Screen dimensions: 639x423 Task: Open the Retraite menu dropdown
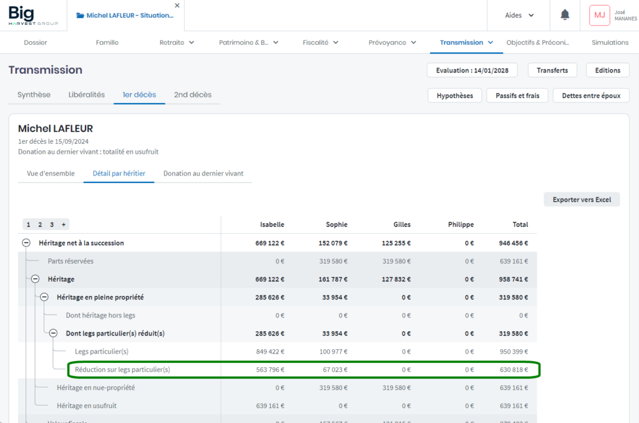coord(177,42)
